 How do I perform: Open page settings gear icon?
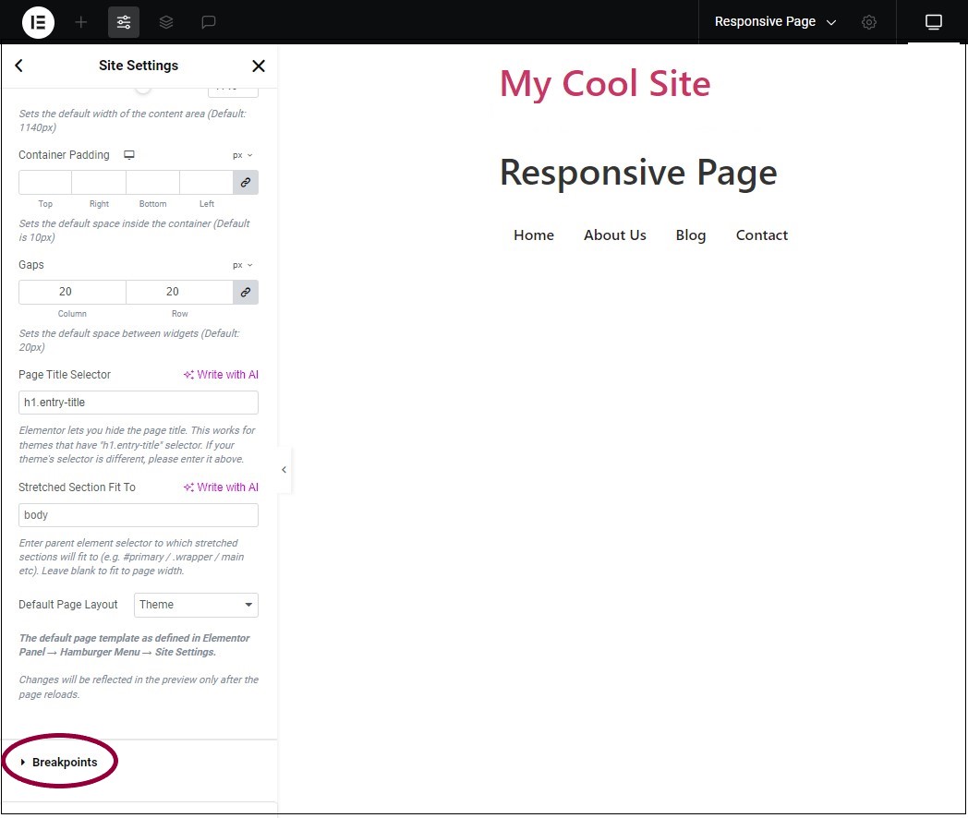coord(869,22)
